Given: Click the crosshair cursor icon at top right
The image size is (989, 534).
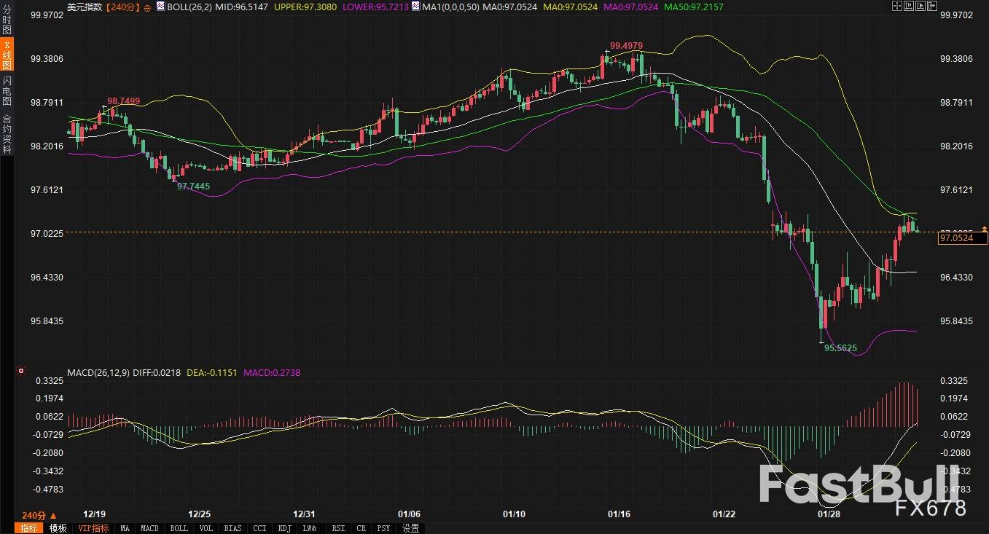Looking at the screenshot, I should pyautogui.click(x=897, y=6).
